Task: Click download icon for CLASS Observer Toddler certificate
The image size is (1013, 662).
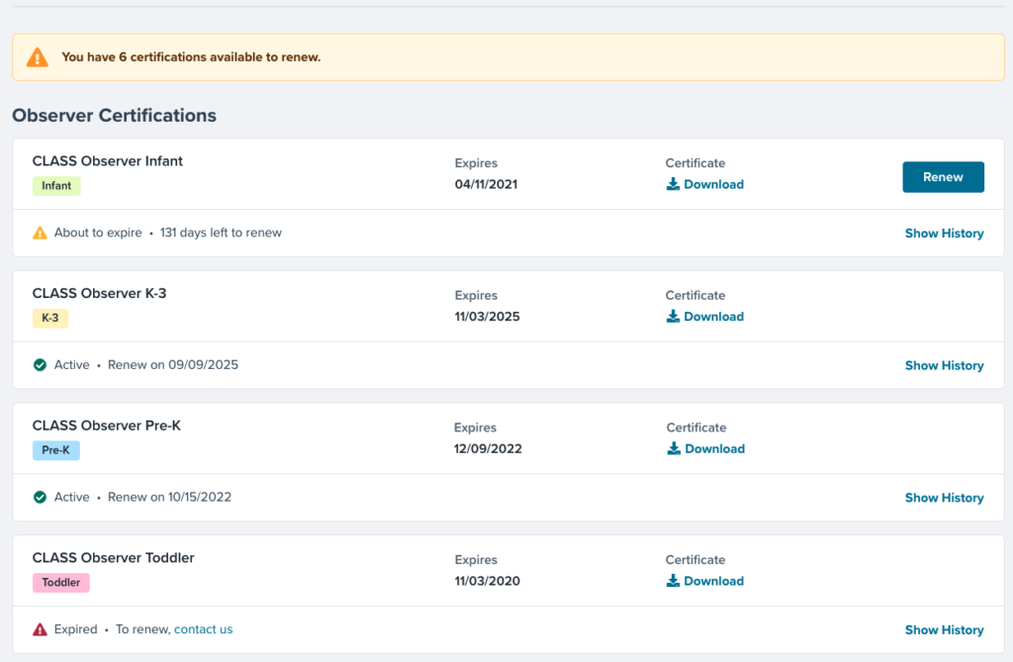Action: coord(673,581)
